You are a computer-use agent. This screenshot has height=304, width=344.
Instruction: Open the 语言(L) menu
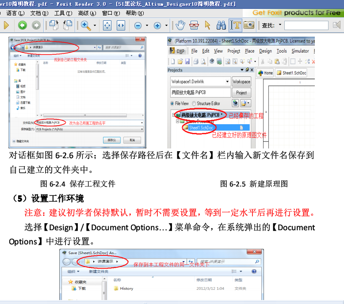[x=15, y=13]
